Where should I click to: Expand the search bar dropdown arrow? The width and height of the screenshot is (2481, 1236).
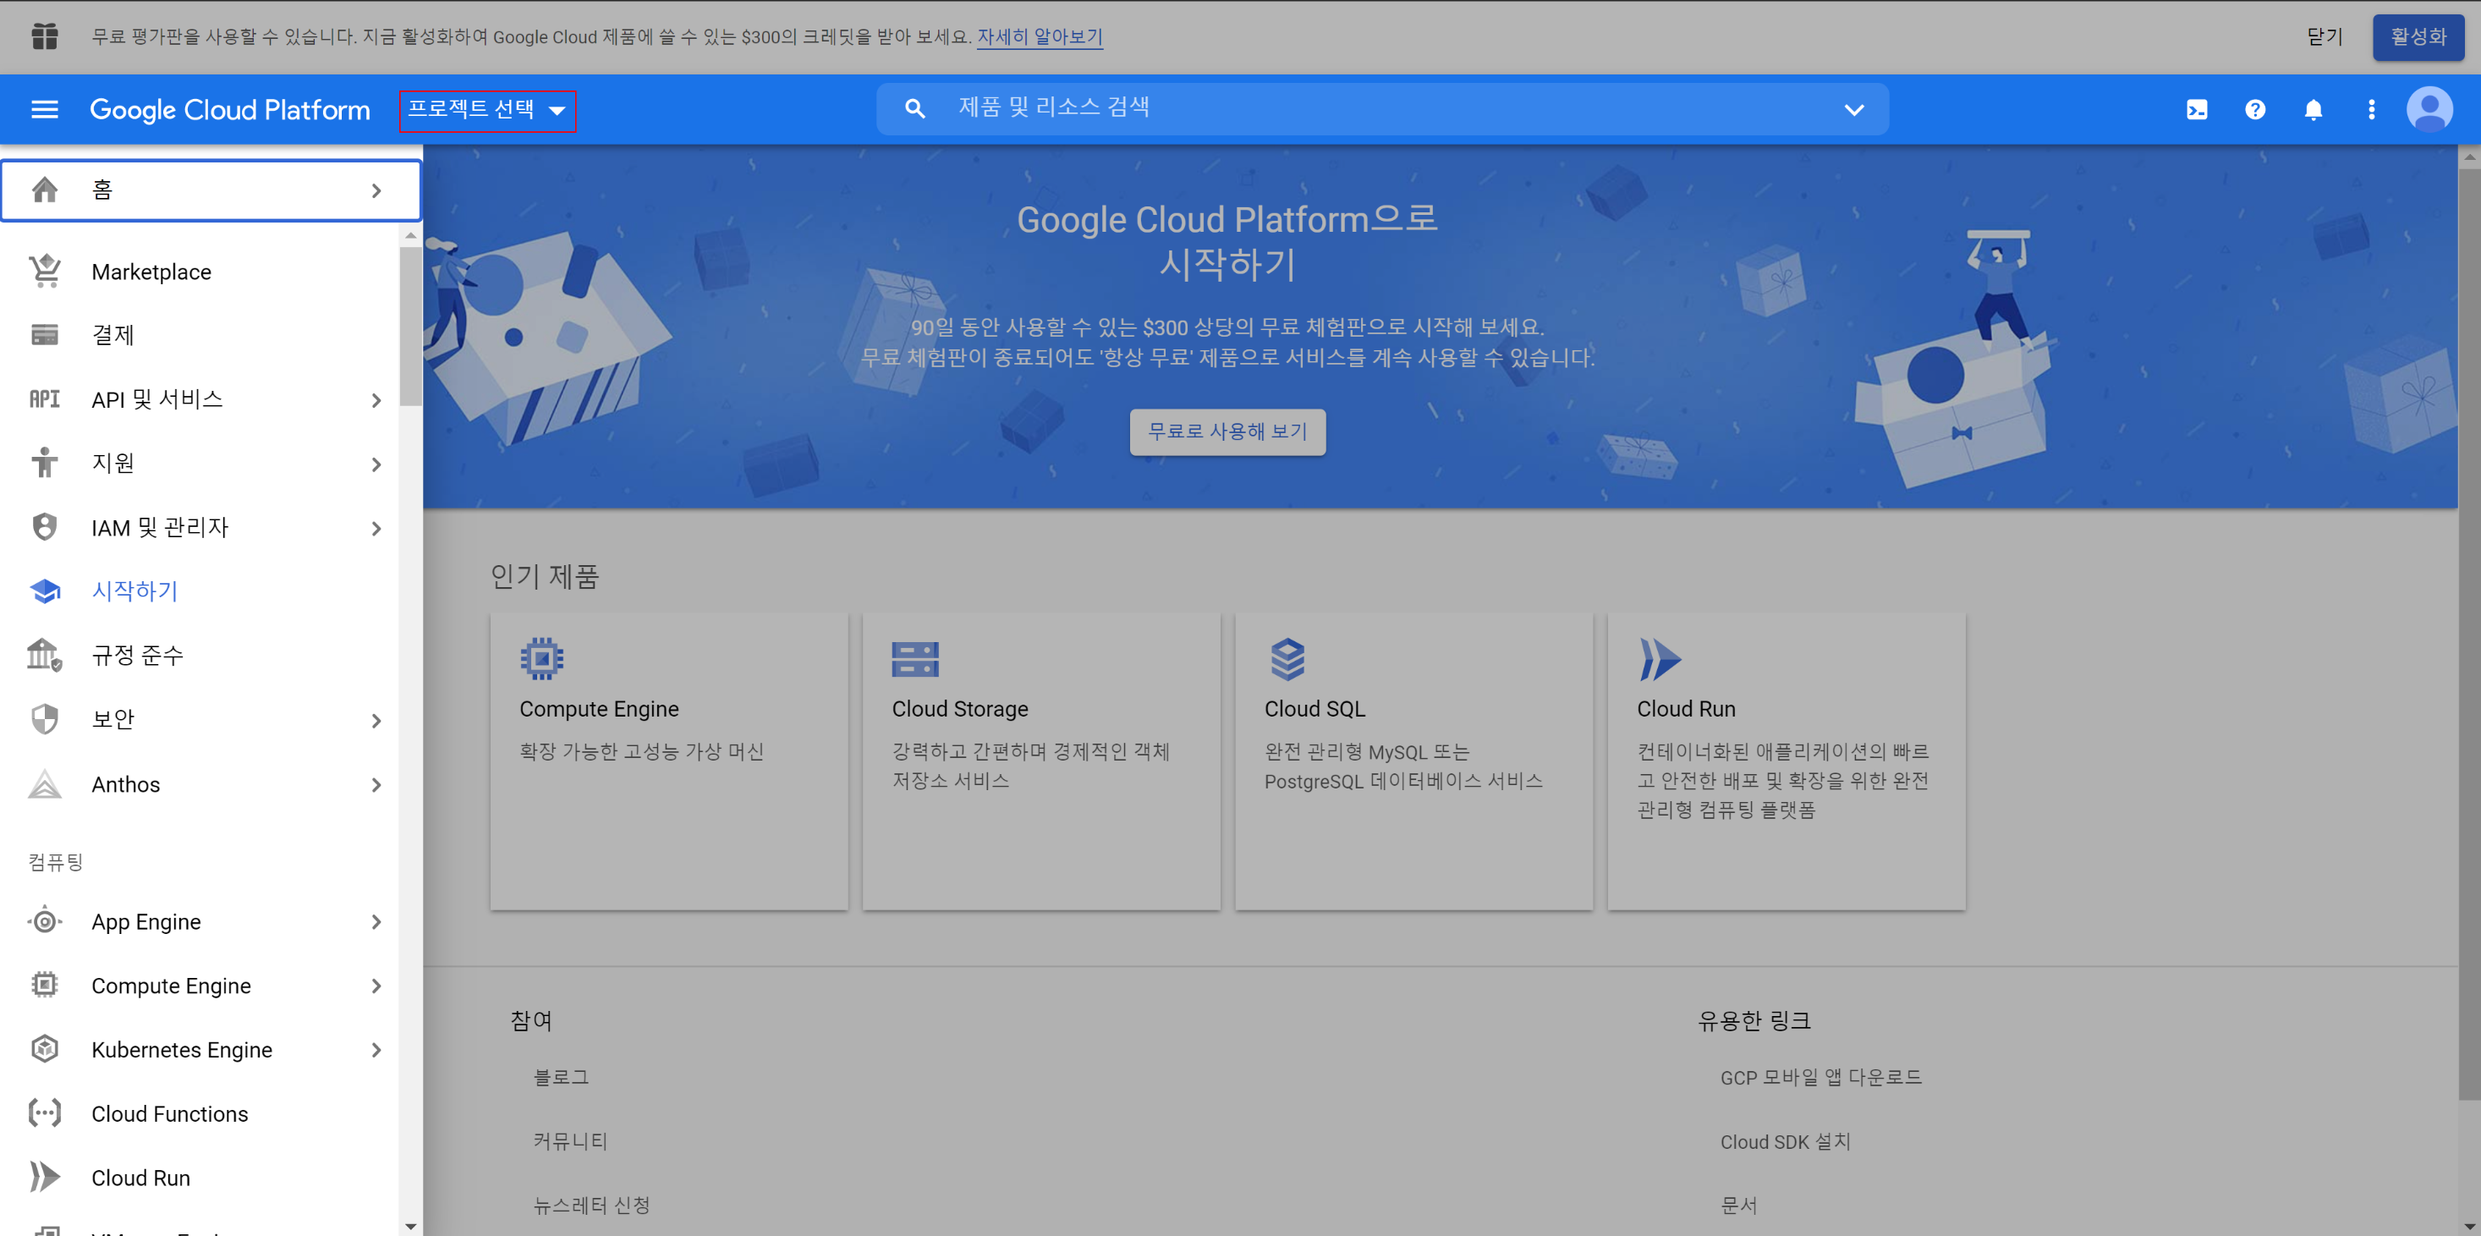(x=1854, y=110)
